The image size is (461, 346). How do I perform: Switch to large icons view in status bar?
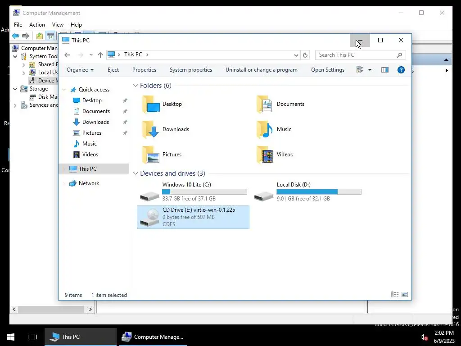click(405, 295)
